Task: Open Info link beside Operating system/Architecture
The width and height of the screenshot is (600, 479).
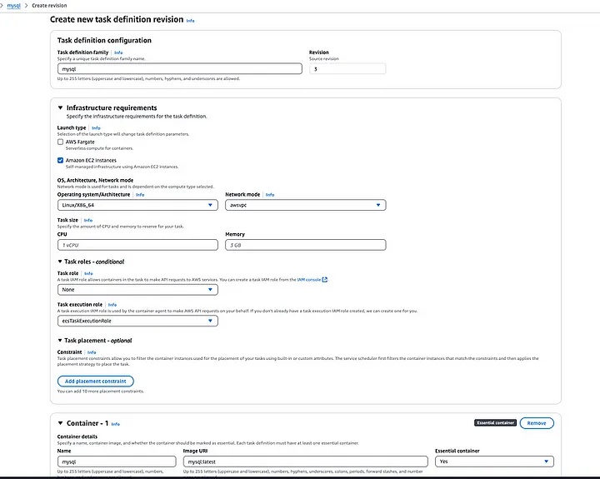Action: coord(140,195)
